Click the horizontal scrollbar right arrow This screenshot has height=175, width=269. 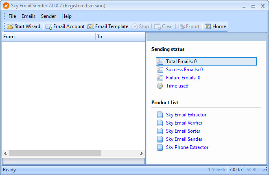pos(141,153)
